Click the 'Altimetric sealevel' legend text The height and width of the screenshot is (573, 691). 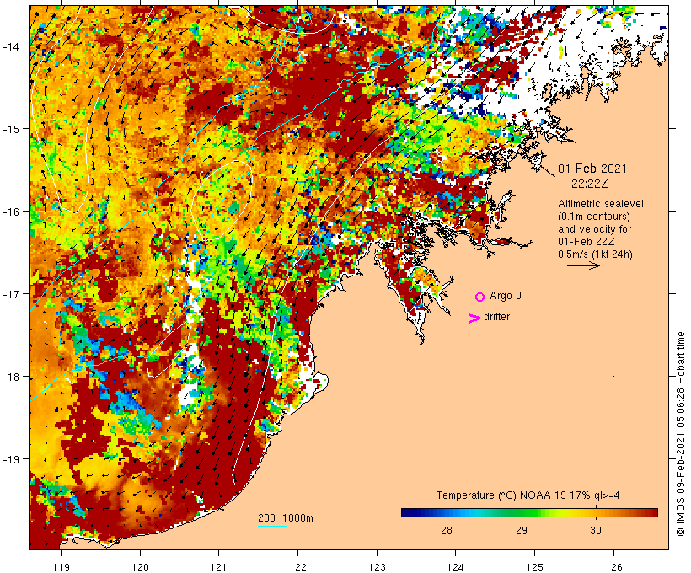601,204
